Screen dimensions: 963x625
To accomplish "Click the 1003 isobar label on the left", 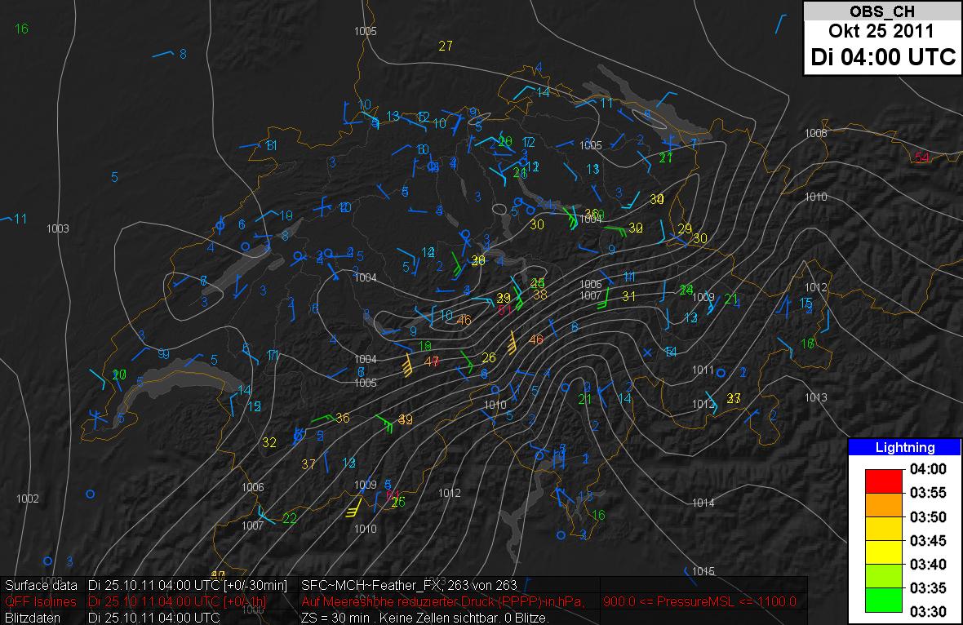I will (x=58, y=228).
